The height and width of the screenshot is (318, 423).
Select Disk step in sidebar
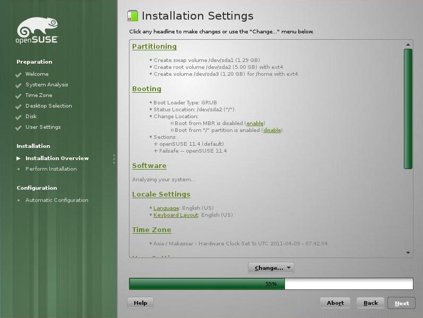[31, 117]
